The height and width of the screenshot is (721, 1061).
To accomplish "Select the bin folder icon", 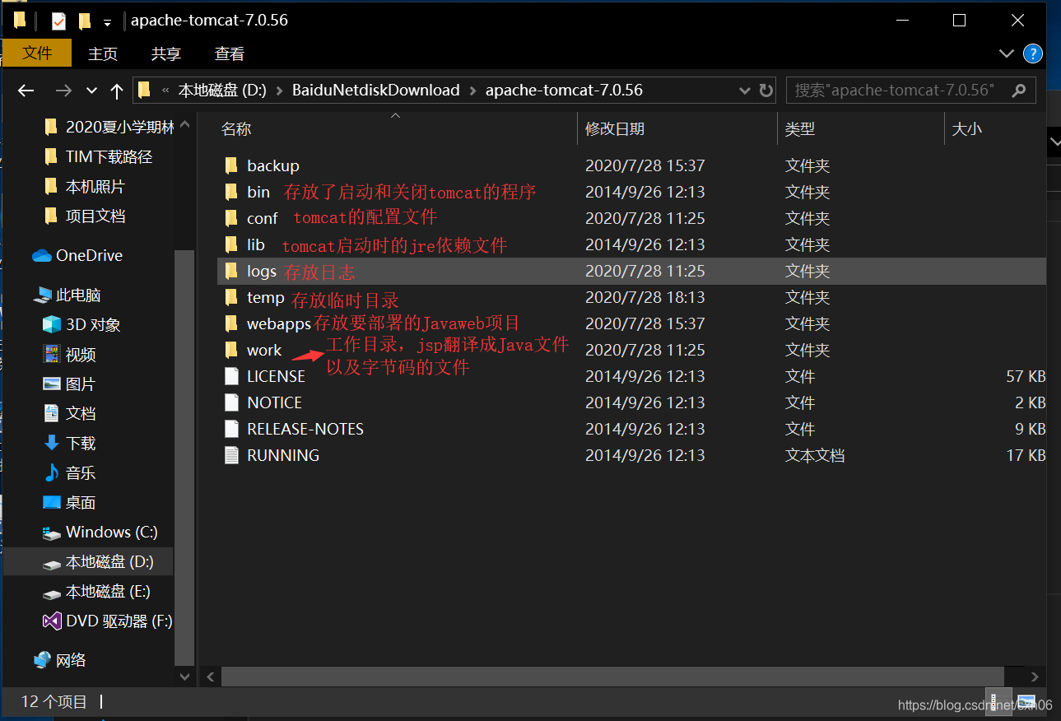I will pyautogui.click(x=231, y=192).
